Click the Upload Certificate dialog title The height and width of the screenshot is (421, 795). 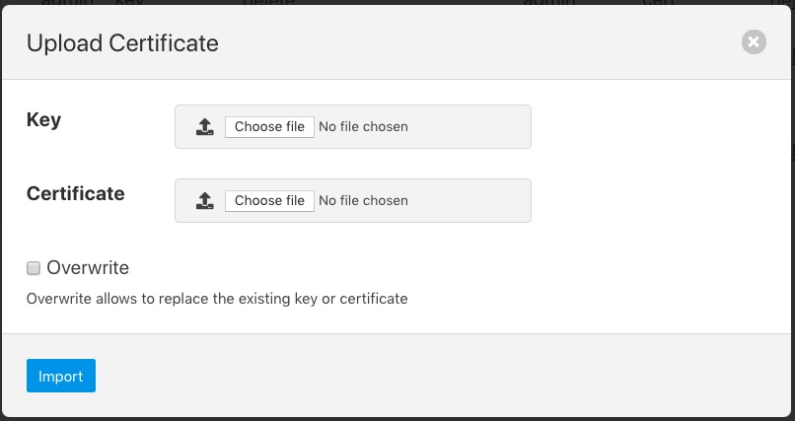pyautogui.click(x=122, y=43)
